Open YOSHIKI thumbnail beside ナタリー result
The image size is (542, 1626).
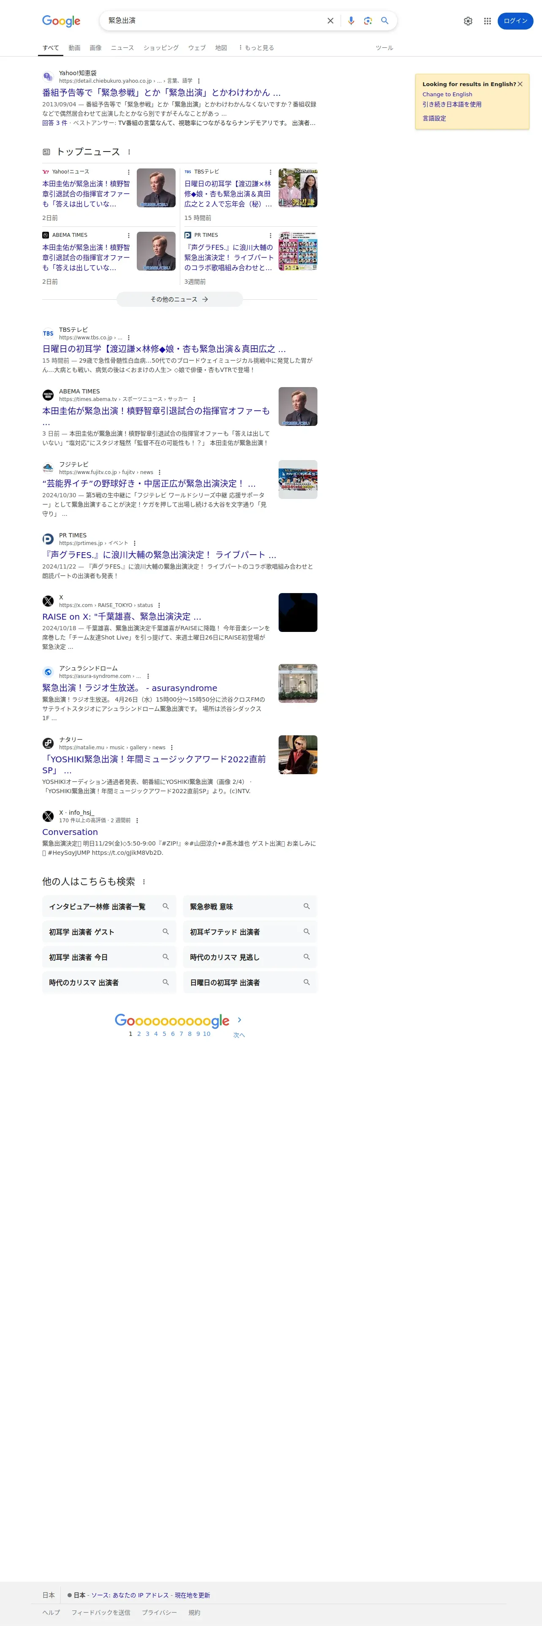[x=298, y=754]
